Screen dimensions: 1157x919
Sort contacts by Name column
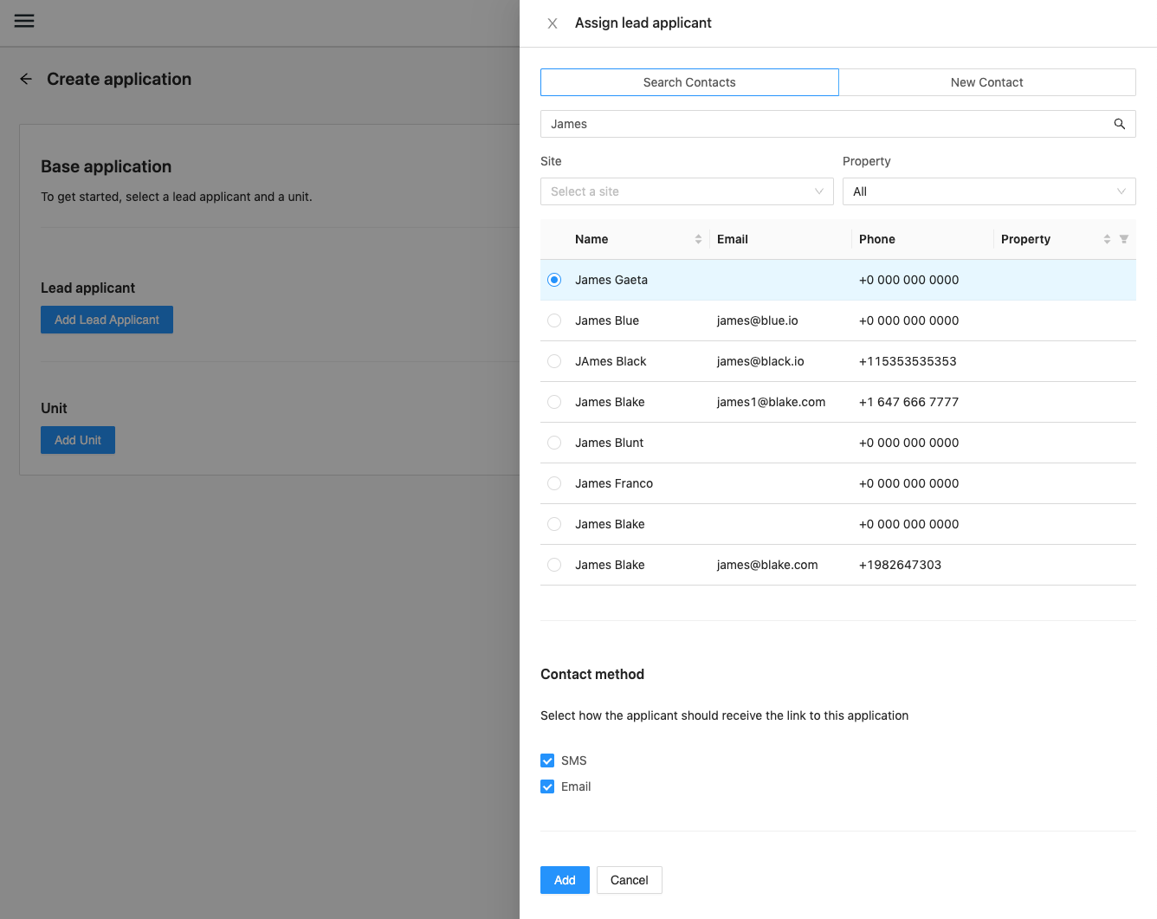[x=698, y=239]
